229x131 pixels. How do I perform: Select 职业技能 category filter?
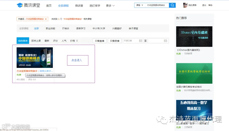click(x=50, y=28)
